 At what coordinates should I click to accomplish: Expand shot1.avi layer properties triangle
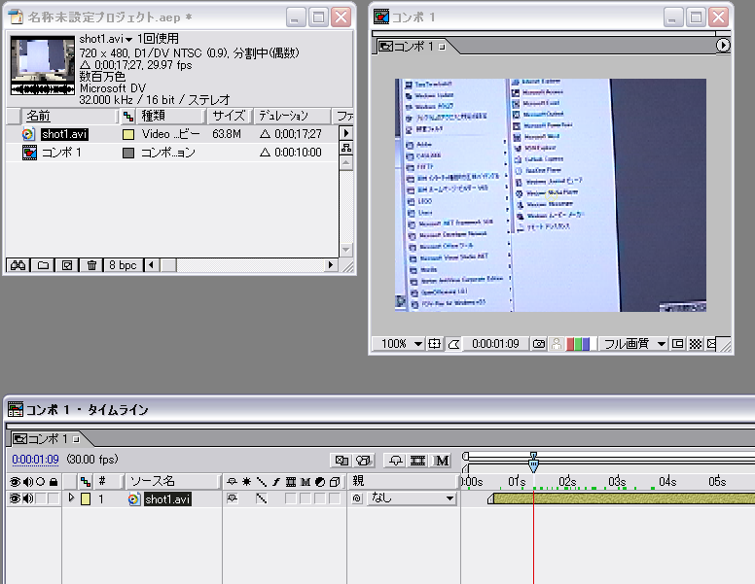tap(72, 498)
